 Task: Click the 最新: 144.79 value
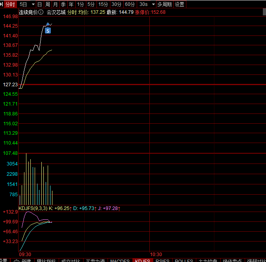click(x=120, y=12)
